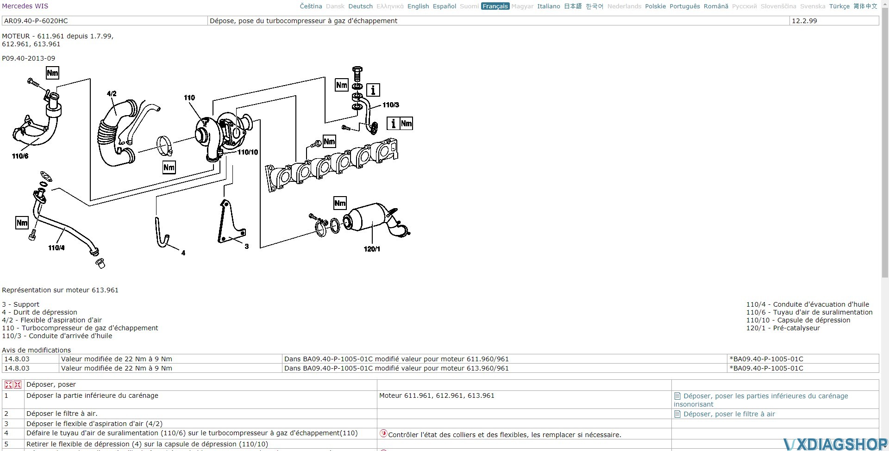Click the second red cross icon in the Déposer, poser row

coord(18,384)
